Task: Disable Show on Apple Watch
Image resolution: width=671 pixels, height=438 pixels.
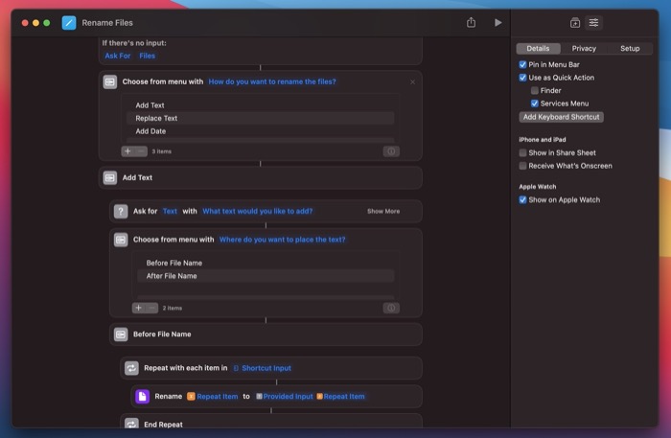Action: coord(522,199)
